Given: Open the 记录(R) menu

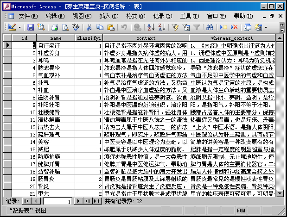Looking at the screenshot, I should 163,16.
